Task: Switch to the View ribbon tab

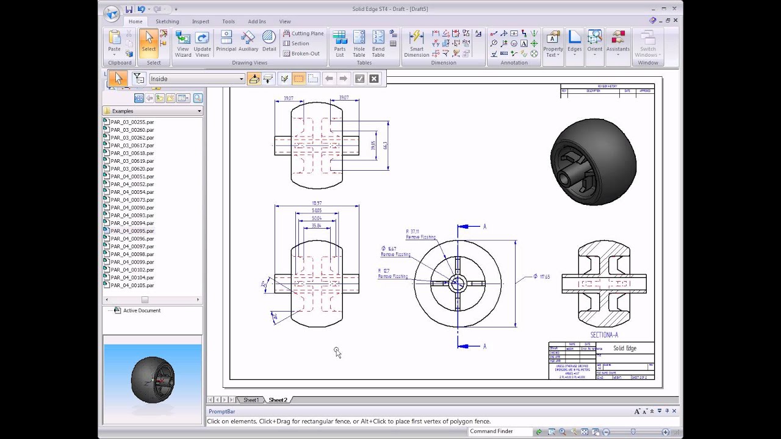Action: coord(285,21)
